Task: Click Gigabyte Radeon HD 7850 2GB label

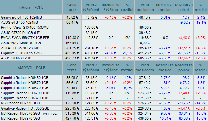Action: (x=25, y=108)
